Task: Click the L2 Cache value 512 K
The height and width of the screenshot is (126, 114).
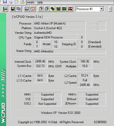Action: (85, 76)
